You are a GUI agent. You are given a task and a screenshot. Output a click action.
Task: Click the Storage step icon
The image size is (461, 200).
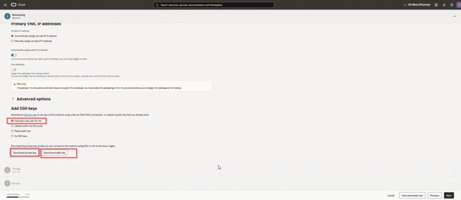7,169
